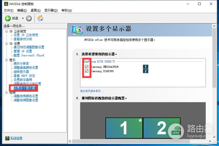This screenshot has height=146, width=219.
Task: Select 调整桌面颜色设置 task
Action: [x=26, y=68]
